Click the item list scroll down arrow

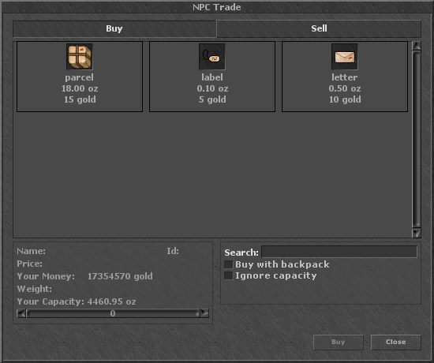417,233
